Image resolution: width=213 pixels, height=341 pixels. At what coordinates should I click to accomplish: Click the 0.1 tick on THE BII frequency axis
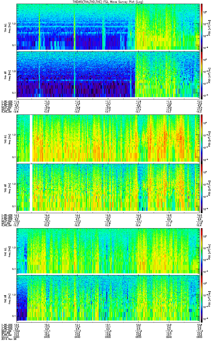coord(14,316)
